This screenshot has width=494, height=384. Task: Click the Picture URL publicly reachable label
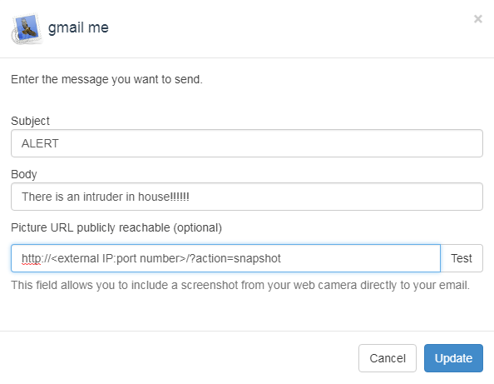(116, 227)
